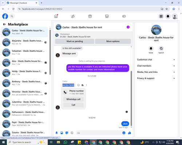The image size is (182, 145).
Task: Open conversation with Patharasorn
Action: 24,114
